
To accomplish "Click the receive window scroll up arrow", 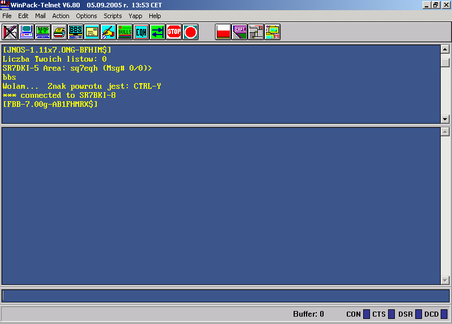I will (445, 49).
